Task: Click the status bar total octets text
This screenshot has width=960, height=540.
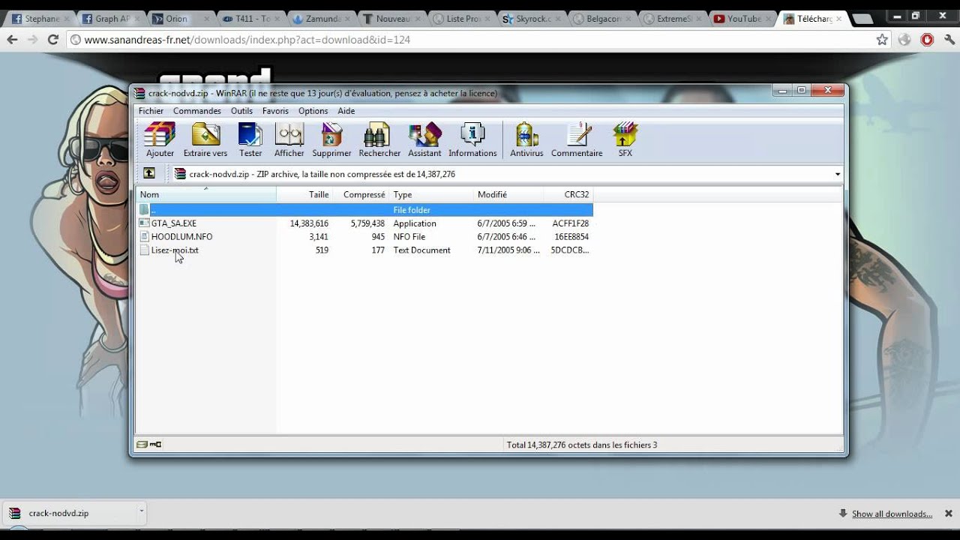Action: tap(582, 445)
